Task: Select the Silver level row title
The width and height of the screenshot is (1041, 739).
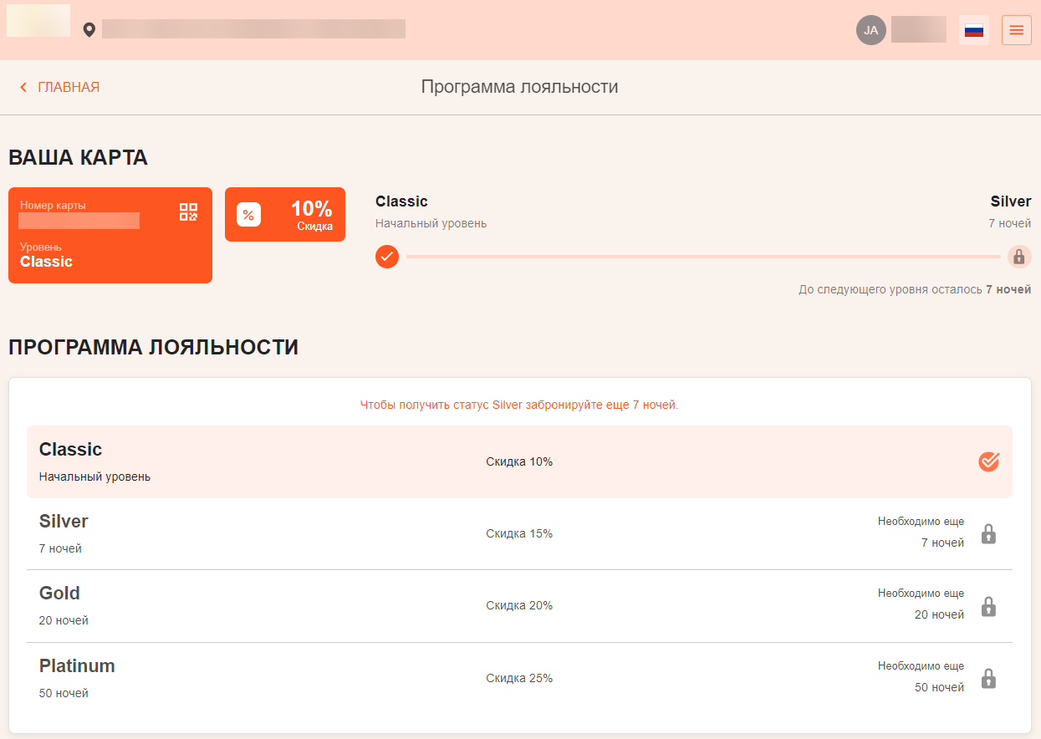Action: pos(64,521)
